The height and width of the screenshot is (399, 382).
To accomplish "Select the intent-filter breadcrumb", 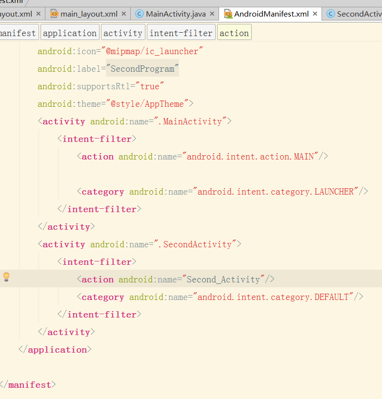I will click(x=181, y=33).
